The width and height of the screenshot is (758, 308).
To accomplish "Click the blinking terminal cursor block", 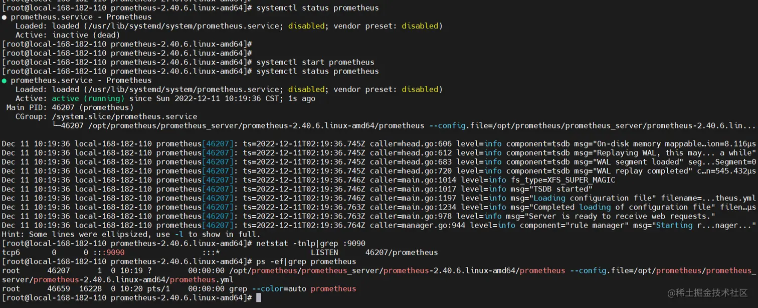I will 259,297.
